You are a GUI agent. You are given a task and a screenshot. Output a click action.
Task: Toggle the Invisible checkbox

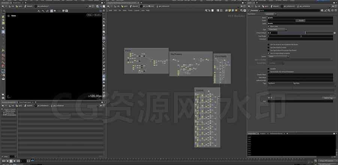(268, 69)
